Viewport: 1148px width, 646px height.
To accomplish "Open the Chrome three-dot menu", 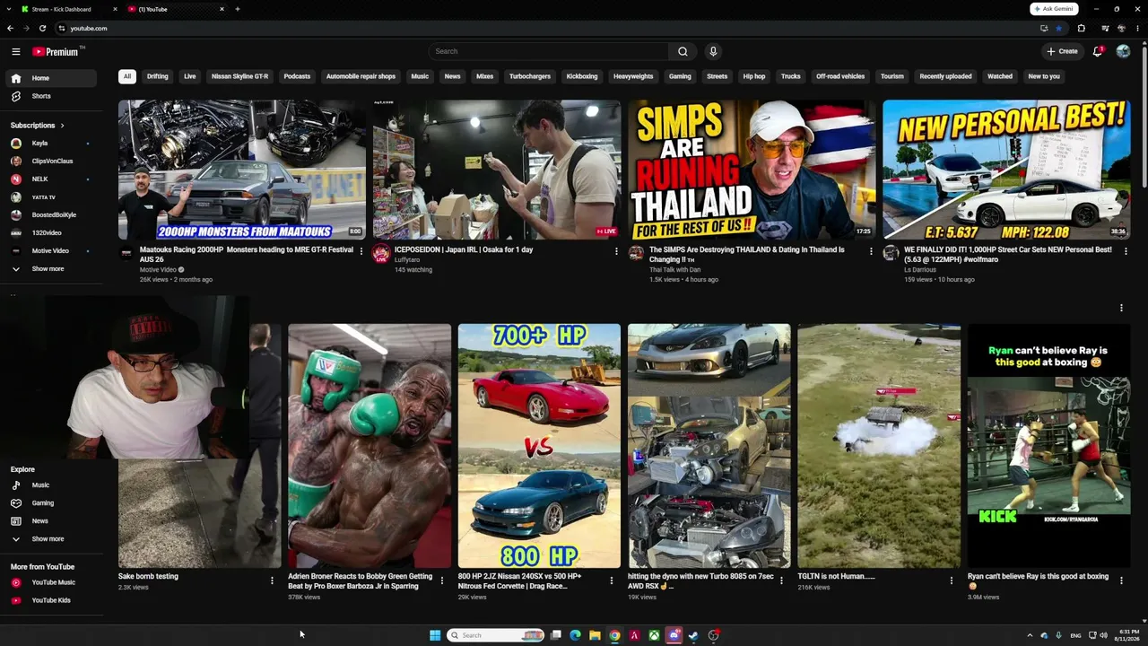I will [x=1136, y=28].
